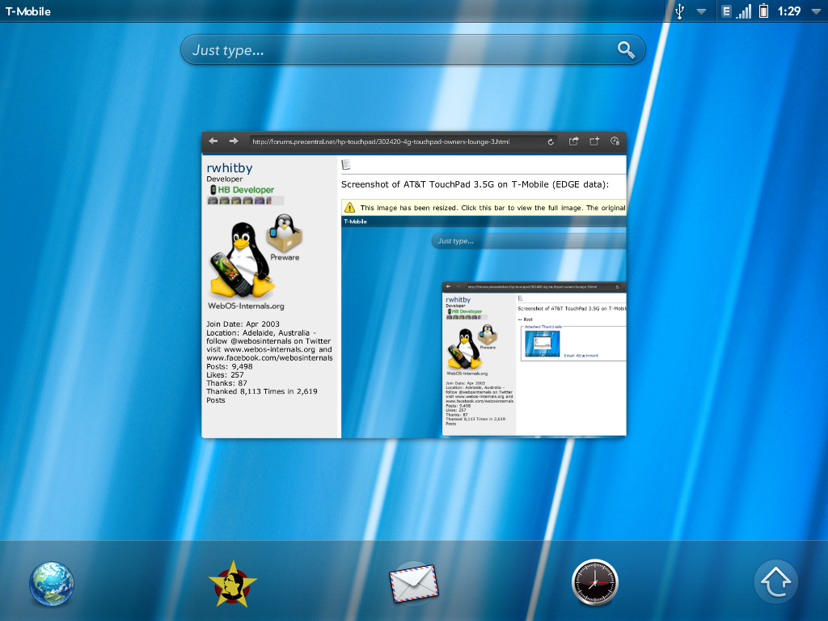Select the browser URL address bar
Viewport: 828px width, 621px height.
404,142
